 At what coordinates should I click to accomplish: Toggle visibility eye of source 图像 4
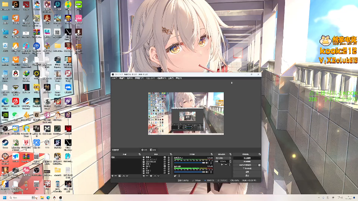165,157
